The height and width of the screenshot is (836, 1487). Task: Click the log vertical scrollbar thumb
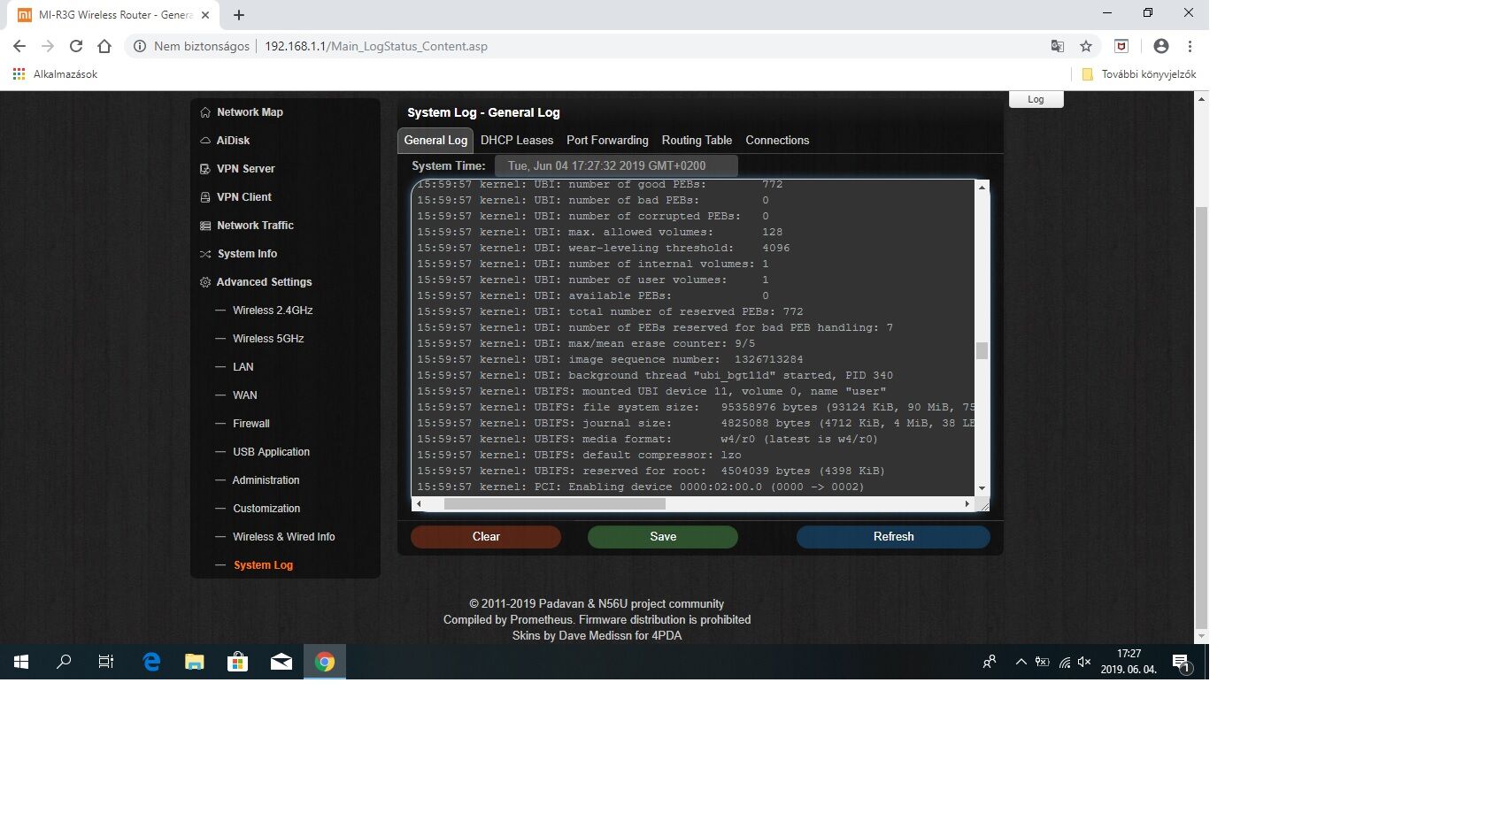982,351
